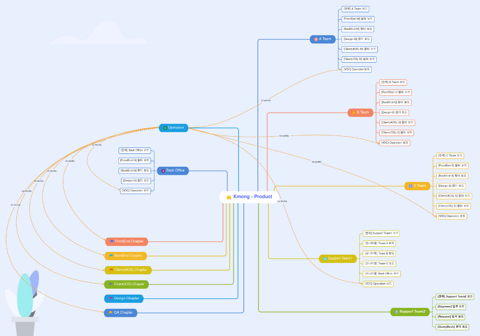Viewport: 480px width, 336px height.
Task: Click priority 4 badge on Back Office
Action: (163, 171)
